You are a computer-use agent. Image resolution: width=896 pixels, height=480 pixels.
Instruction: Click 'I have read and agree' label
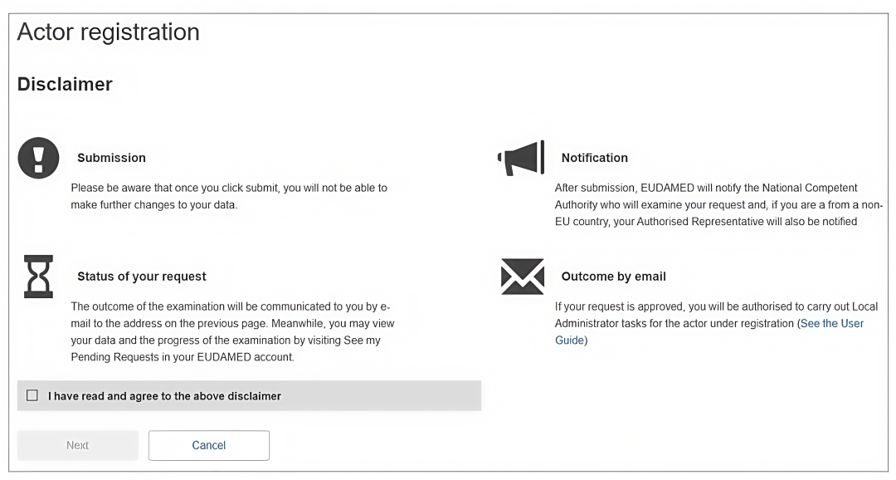(x=164, y=396)
